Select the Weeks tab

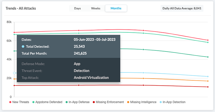click(x=96, y=8)
